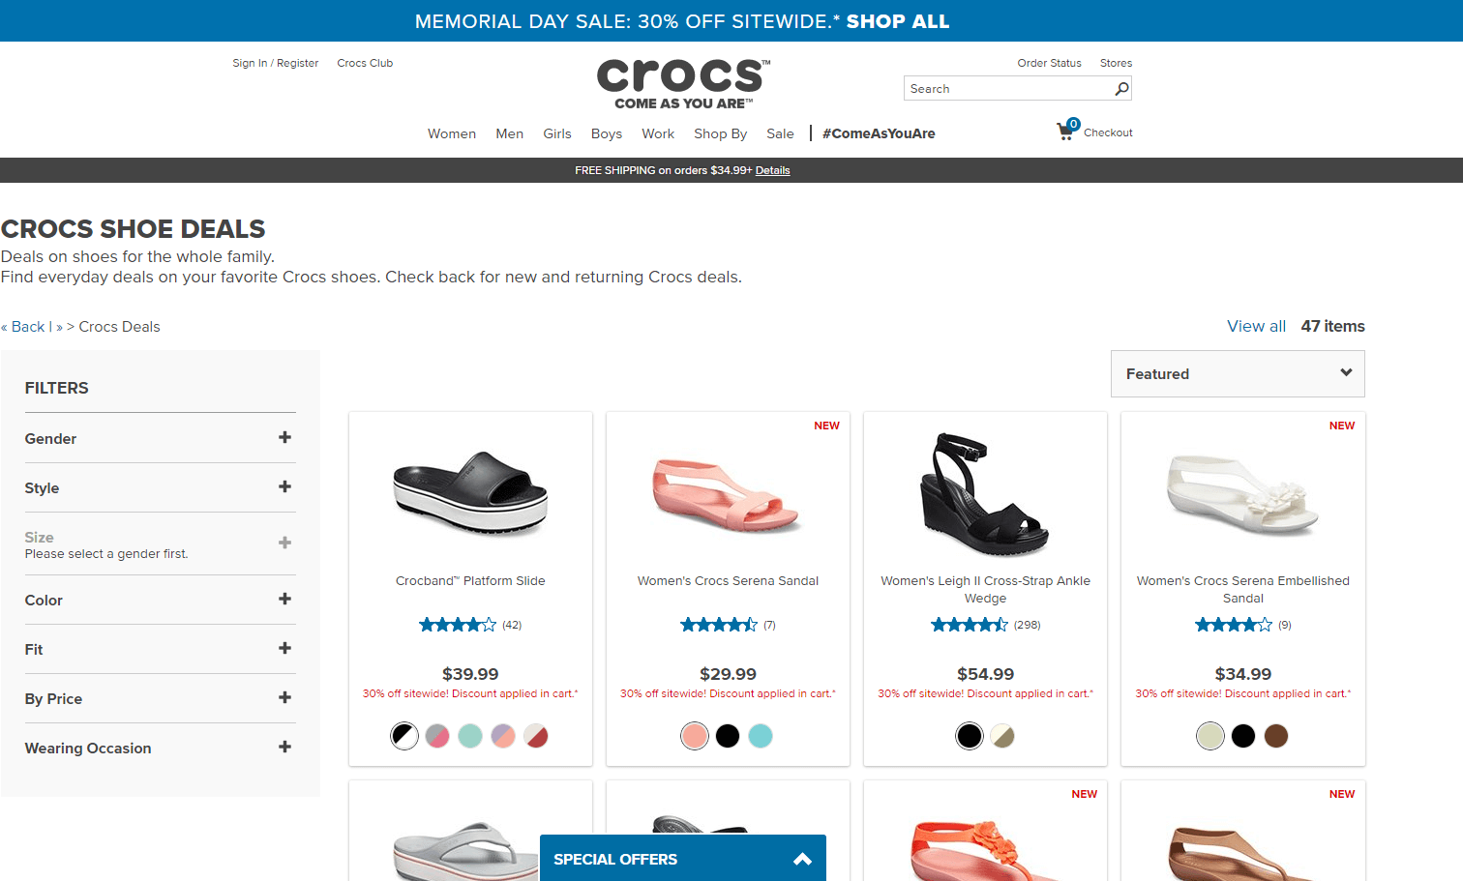Open the Featured sort dropdown
The image size is (1463, 881).
coord(1238,373)
